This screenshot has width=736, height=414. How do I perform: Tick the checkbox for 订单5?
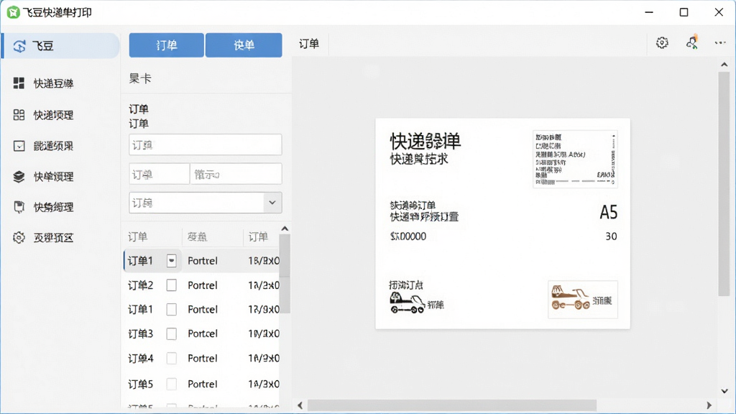171,384
